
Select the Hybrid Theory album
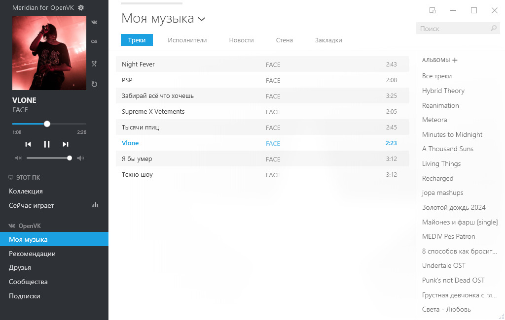point(443,91)
